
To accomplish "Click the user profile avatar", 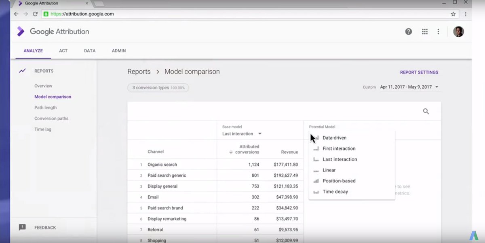I will [458, 32].
